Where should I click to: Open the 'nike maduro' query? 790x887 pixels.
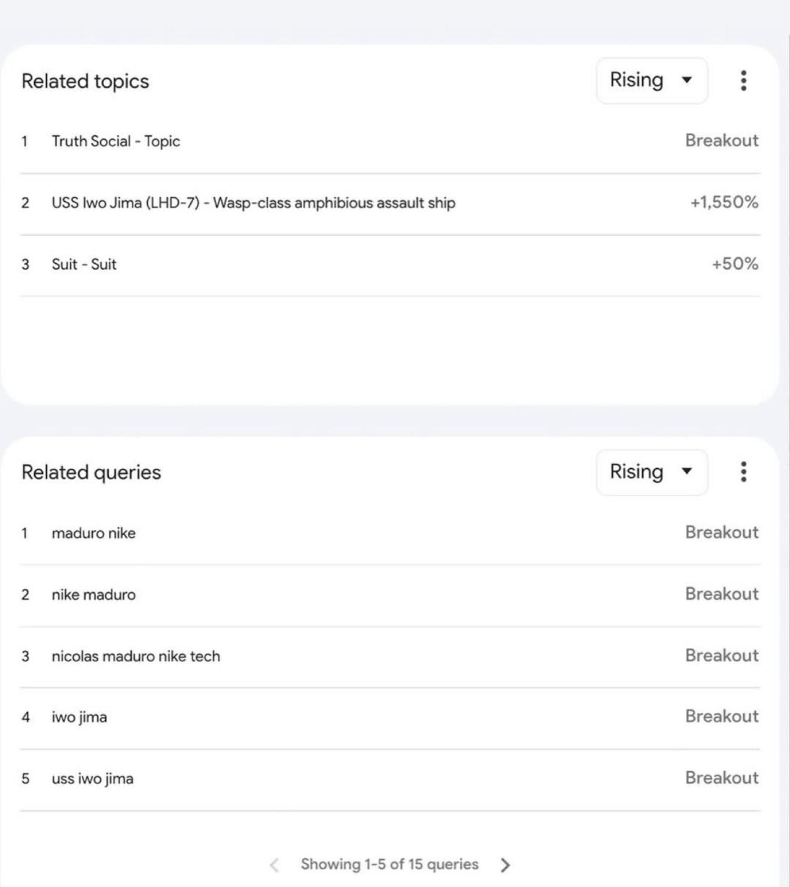click(94, 595)
